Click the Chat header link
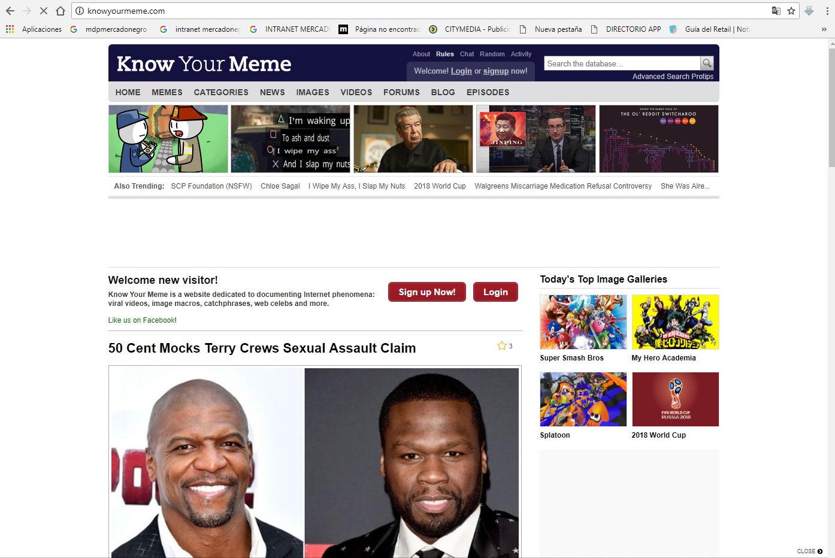The height and width of the screenshot is (558, 835). click(467, 54)
